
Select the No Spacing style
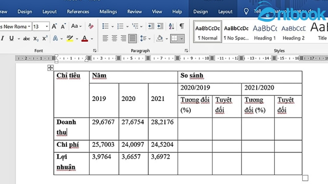236,33
